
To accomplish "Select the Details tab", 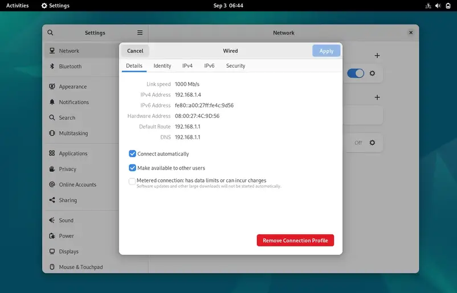I will tap(134, 66).
